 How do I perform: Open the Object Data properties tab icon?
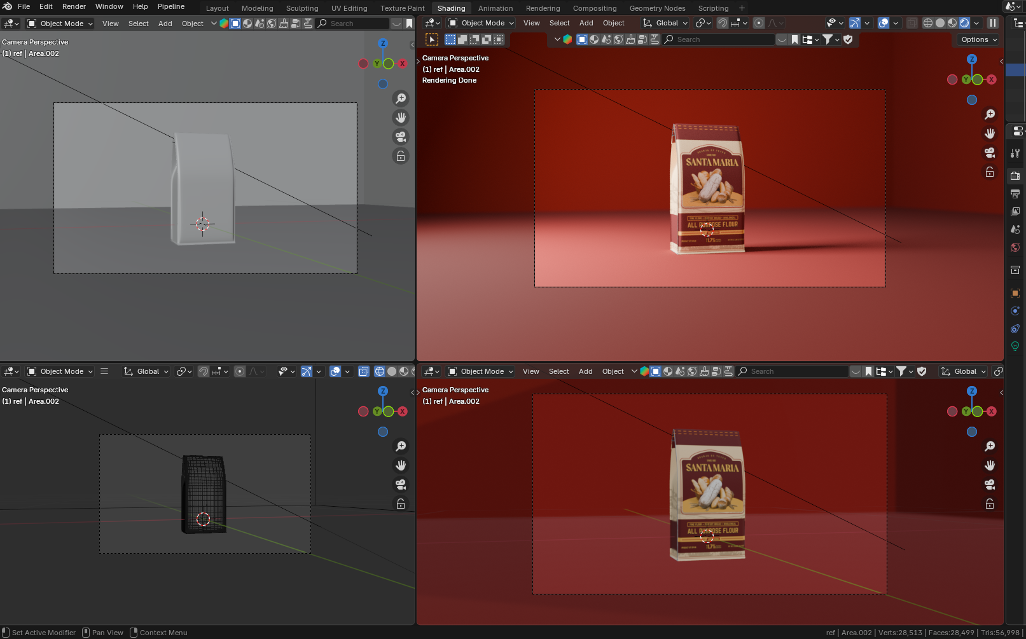[x=1015, y=347]
